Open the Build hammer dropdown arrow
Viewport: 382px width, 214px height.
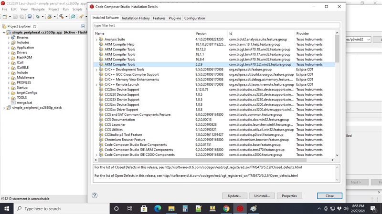tap(66, 17)
